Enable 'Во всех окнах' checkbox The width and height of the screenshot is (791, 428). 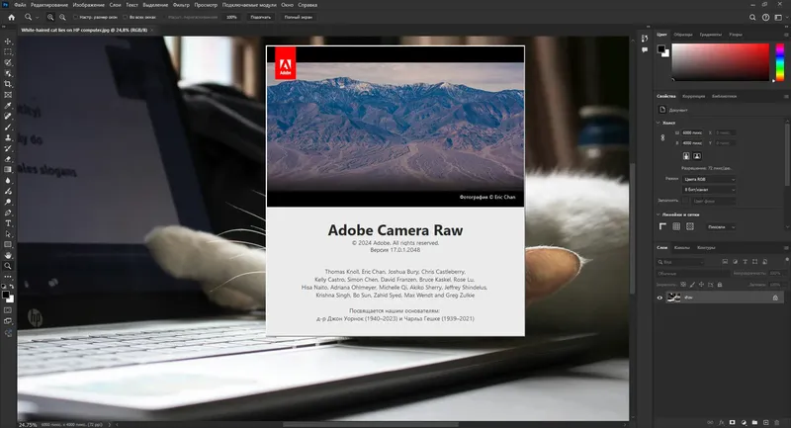[126, 17]
